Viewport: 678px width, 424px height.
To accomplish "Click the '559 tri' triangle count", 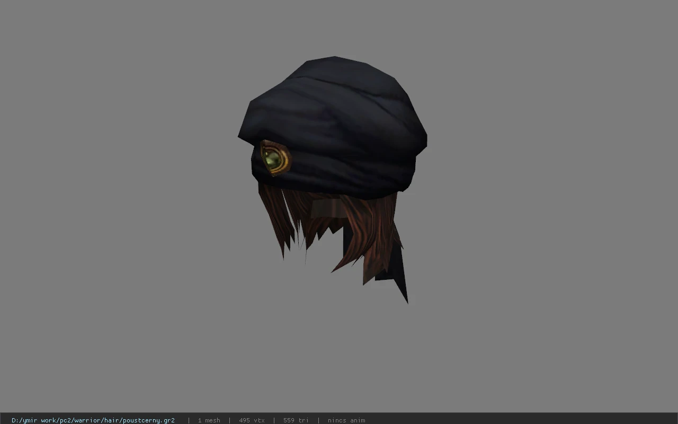I will pyautogui.click(x=296, y=420).
